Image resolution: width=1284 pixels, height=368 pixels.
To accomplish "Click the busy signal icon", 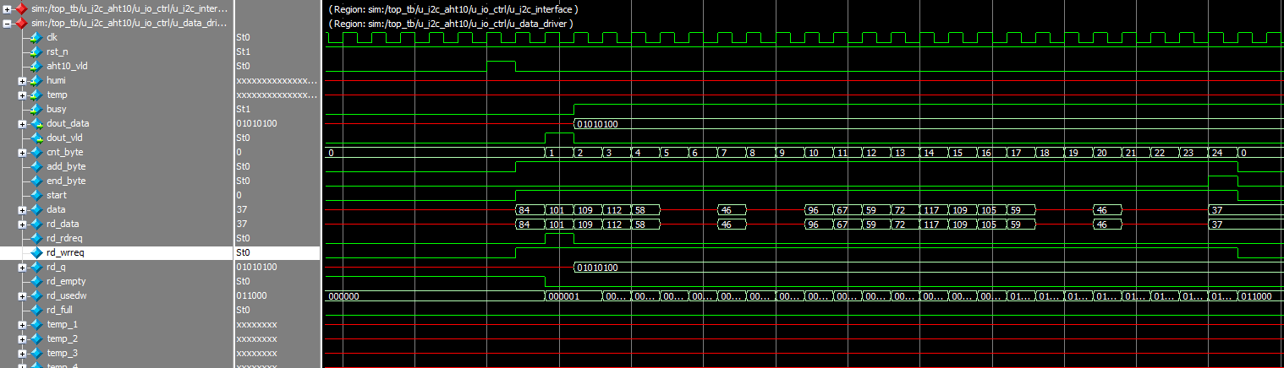I will pyautogui.click(x=36, y=109).
